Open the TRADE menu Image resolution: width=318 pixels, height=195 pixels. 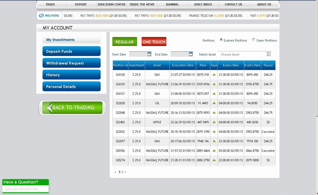tap(50, 4)
